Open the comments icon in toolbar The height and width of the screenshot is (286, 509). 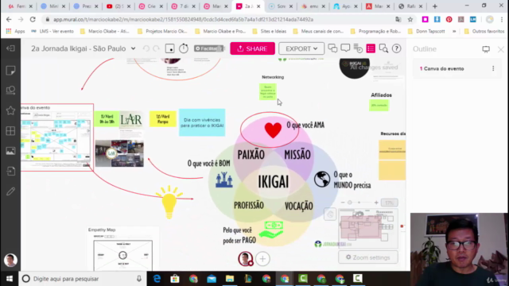pyautogui.click(x=345, y=48)
